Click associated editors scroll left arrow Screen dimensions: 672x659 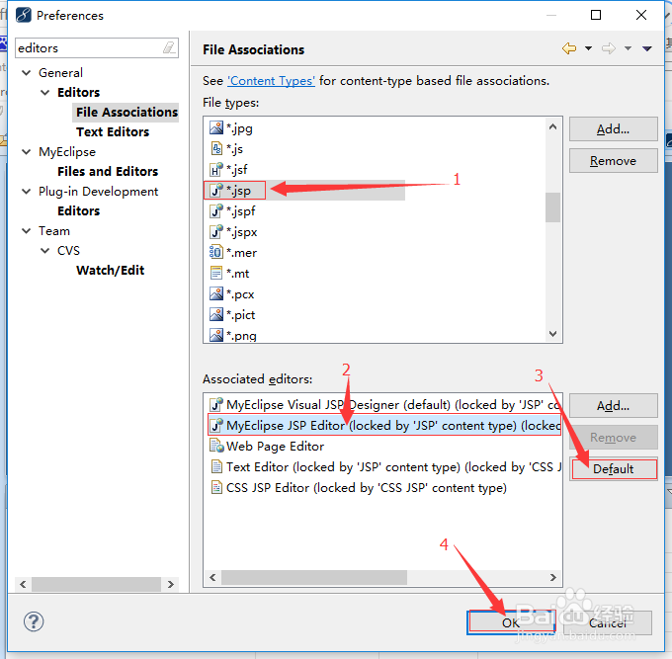point(212,577)
